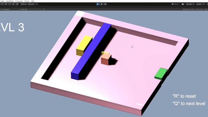Click the "R" to reset text
Screen dimensions: 208x117
(184, 96)
